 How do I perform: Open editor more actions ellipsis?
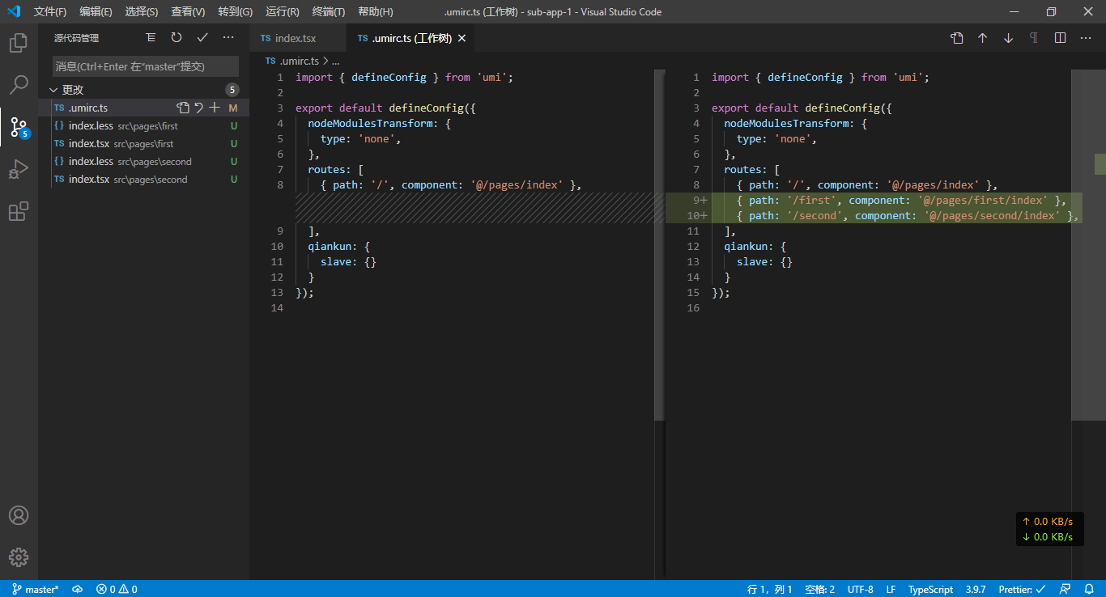click(1086, 38)
